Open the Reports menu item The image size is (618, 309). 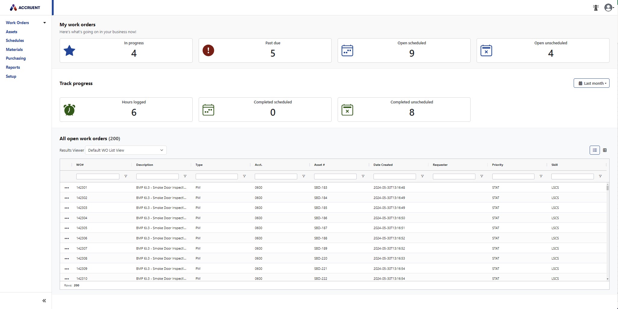pos(13,67)
